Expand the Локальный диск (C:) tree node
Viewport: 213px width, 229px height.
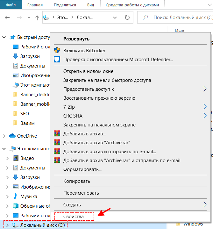click(7, 225)
